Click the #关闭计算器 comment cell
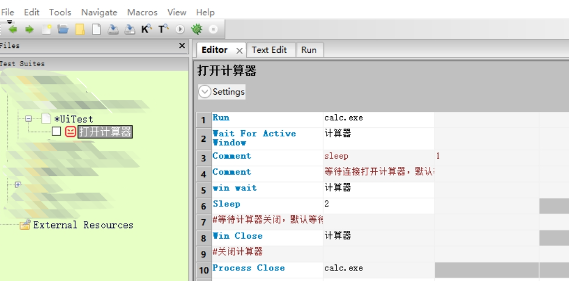The image size is (569, 281). click(x=268, y=254)
